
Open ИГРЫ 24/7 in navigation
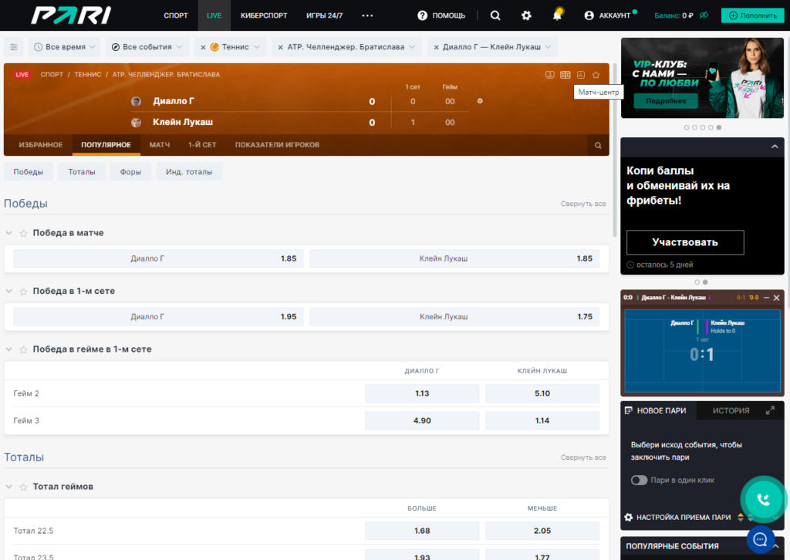tap(325, 15)
